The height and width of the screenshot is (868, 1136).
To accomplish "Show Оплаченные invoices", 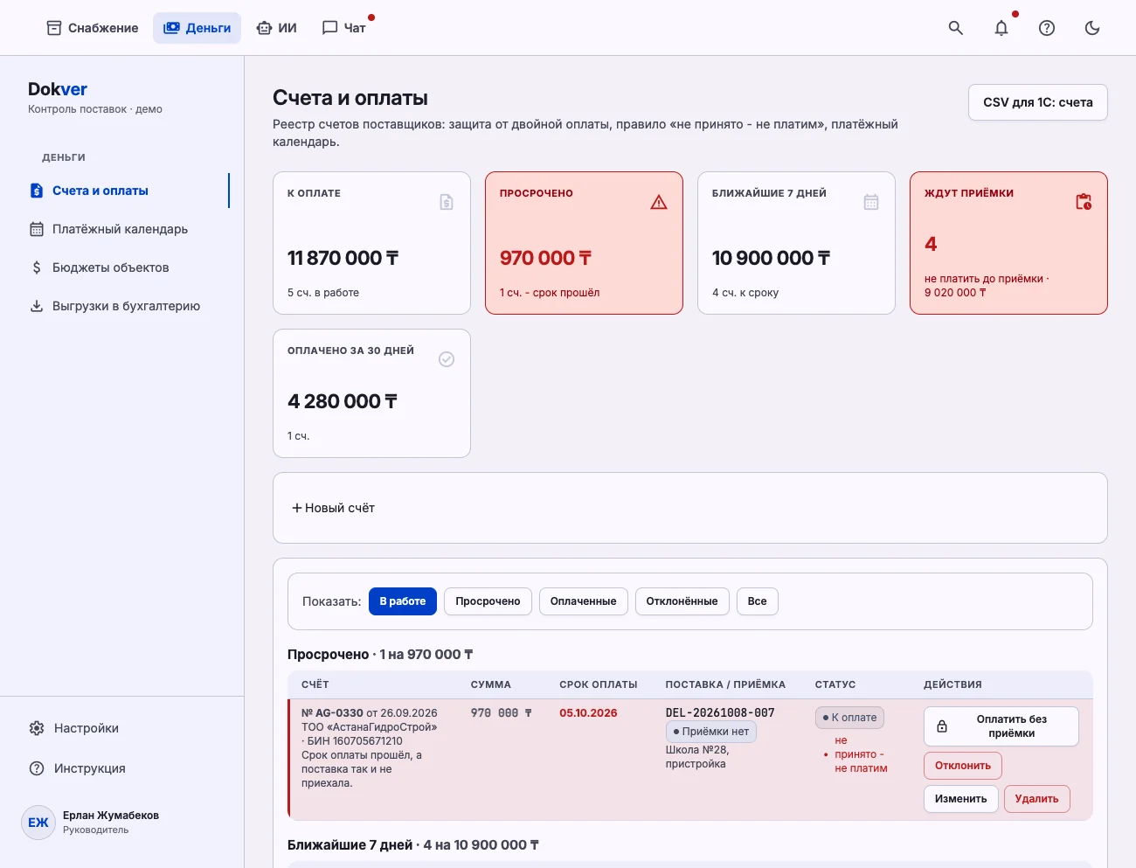I will 584,601.
